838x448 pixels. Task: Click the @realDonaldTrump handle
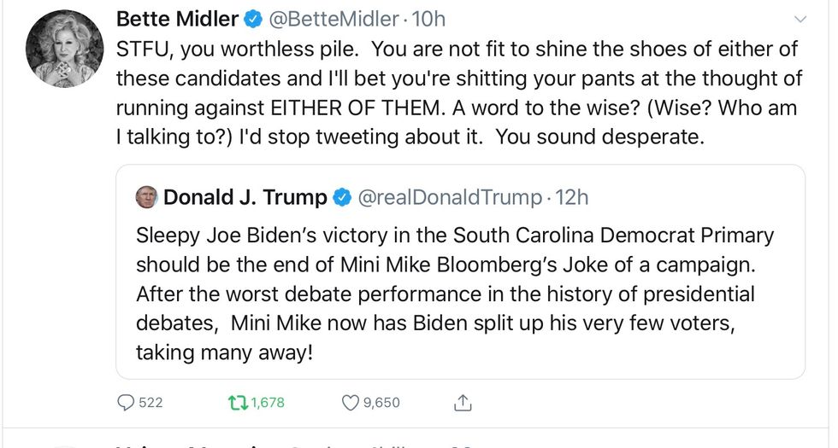[x=449, y=198]
